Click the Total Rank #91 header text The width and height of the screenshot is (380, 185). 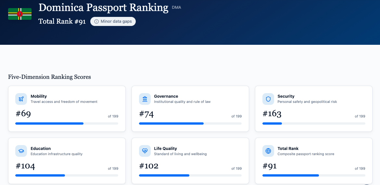point(62,21)
